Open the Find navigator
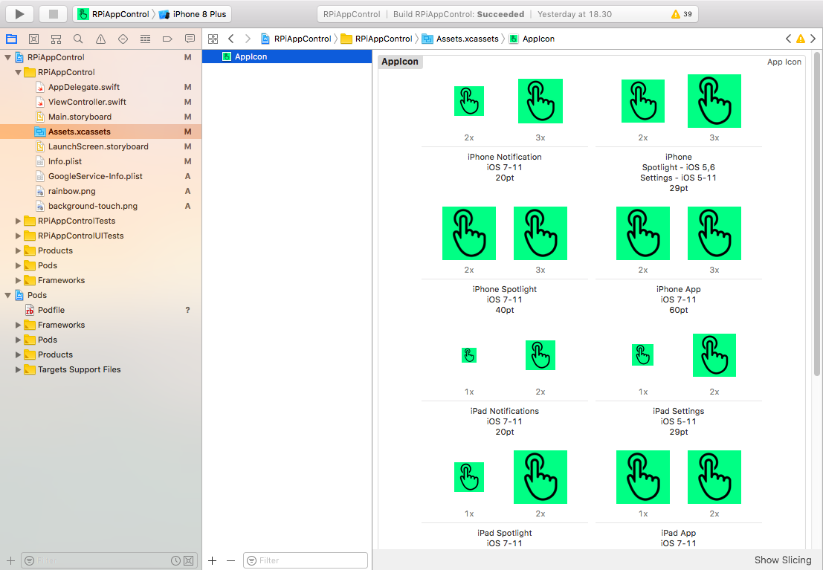The image size is (823, 570). (x=77, y=38)
